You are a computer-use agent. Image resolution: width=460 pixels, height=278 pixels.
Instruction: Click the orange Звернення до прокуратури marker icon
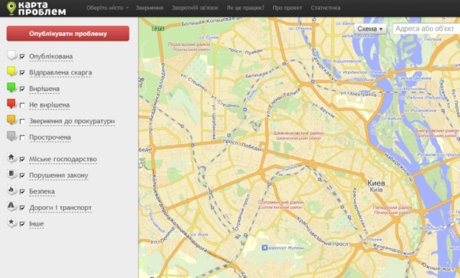12,120
